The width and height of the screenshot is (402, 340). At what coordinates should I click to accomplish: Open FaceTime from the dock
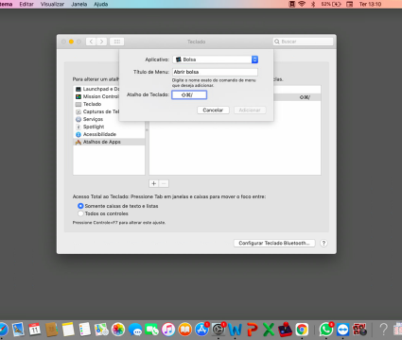[151, 330]
